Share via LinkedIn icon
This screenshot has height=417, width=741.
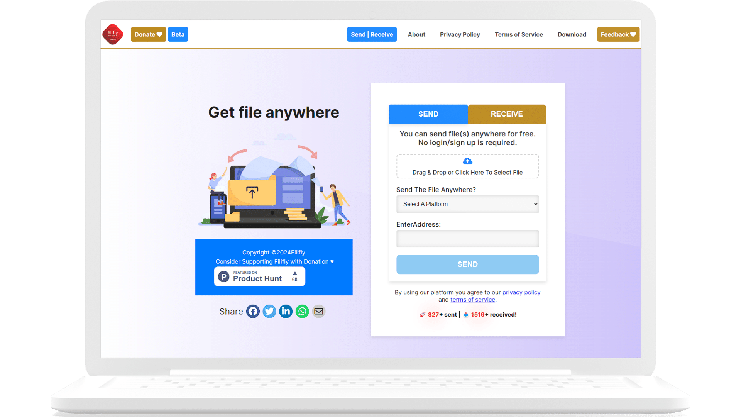(286, 311)
